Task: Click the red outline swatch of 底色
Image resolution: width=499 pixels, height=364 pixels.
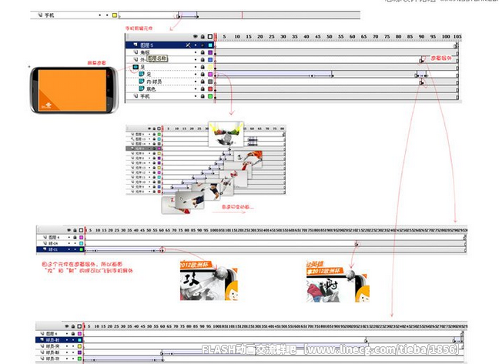Action: click(210, 88)
